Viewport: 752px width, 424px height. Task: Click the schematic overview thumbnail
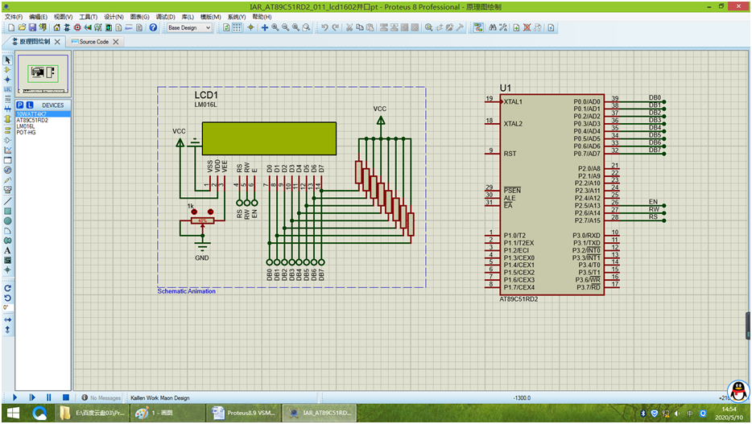(x=43, y=74)
